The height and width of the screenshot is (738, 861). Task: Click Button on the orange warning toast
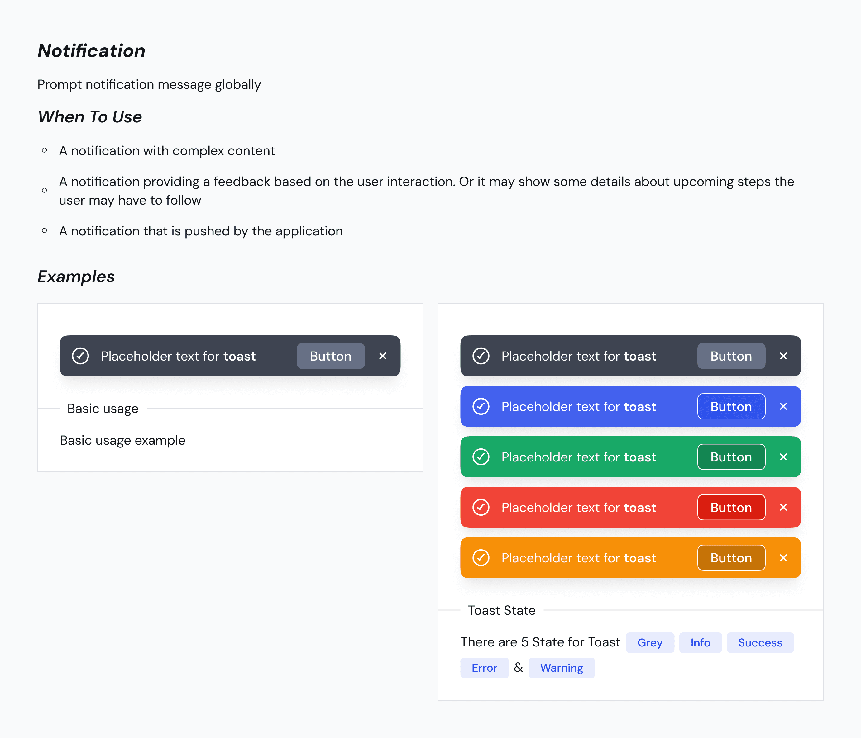(x=731, y=558)
